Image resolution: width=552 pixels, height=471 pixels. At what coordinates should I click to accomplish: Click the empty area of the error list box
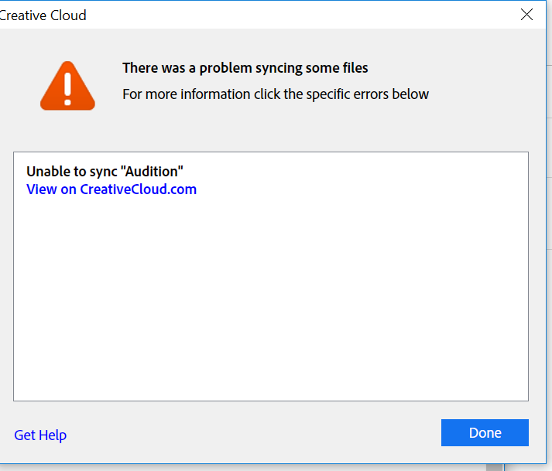pyautogui.click(x=271, y=299)
